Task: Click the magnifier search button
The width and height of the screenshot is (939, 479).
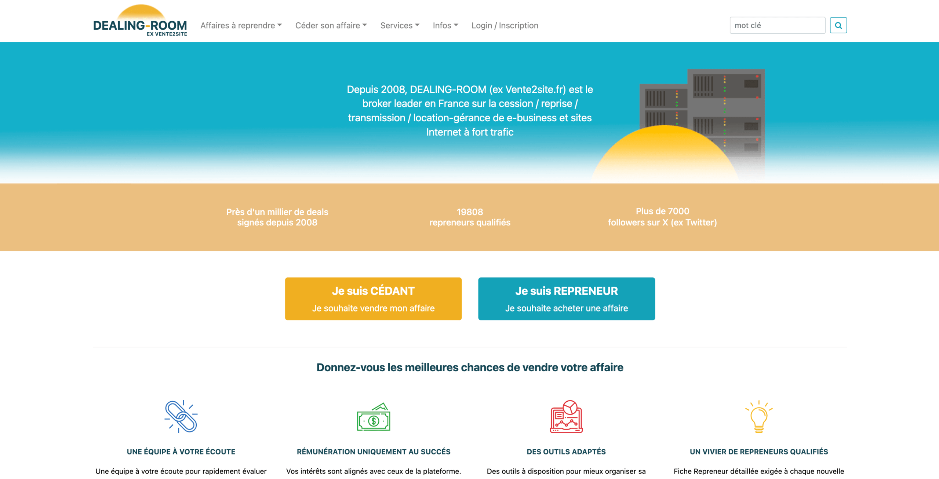Action: tap(838, 25)
